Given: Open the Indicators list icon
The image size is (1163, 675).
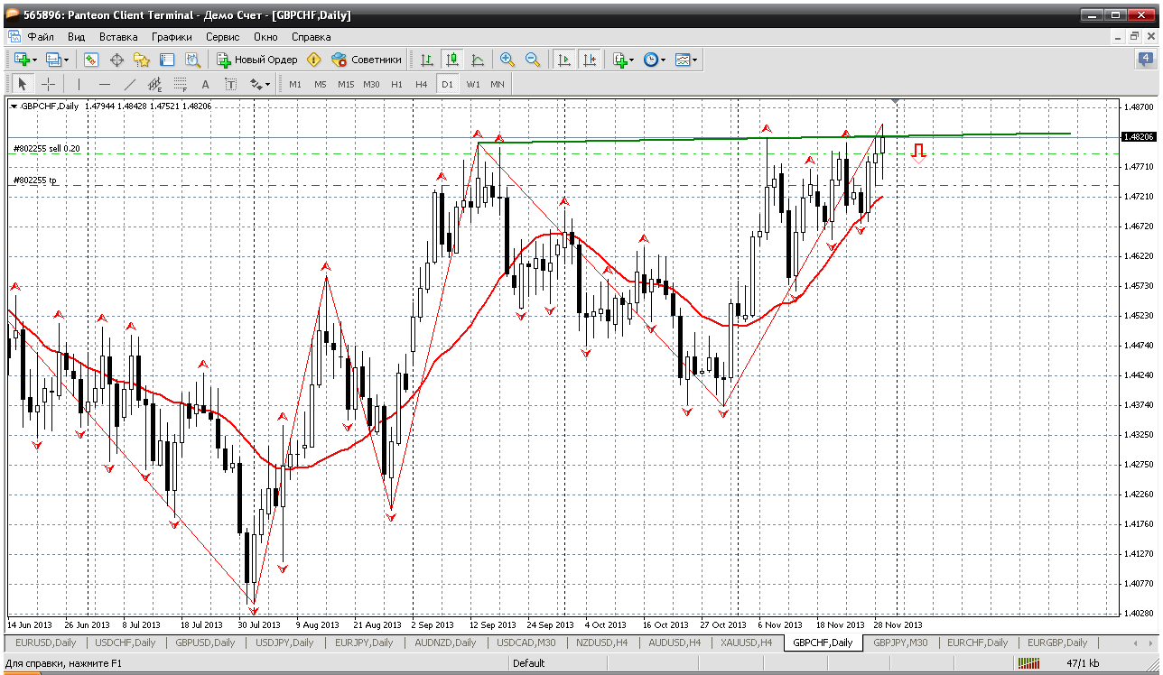Looking at the screenshot, I should click(619, 60).
